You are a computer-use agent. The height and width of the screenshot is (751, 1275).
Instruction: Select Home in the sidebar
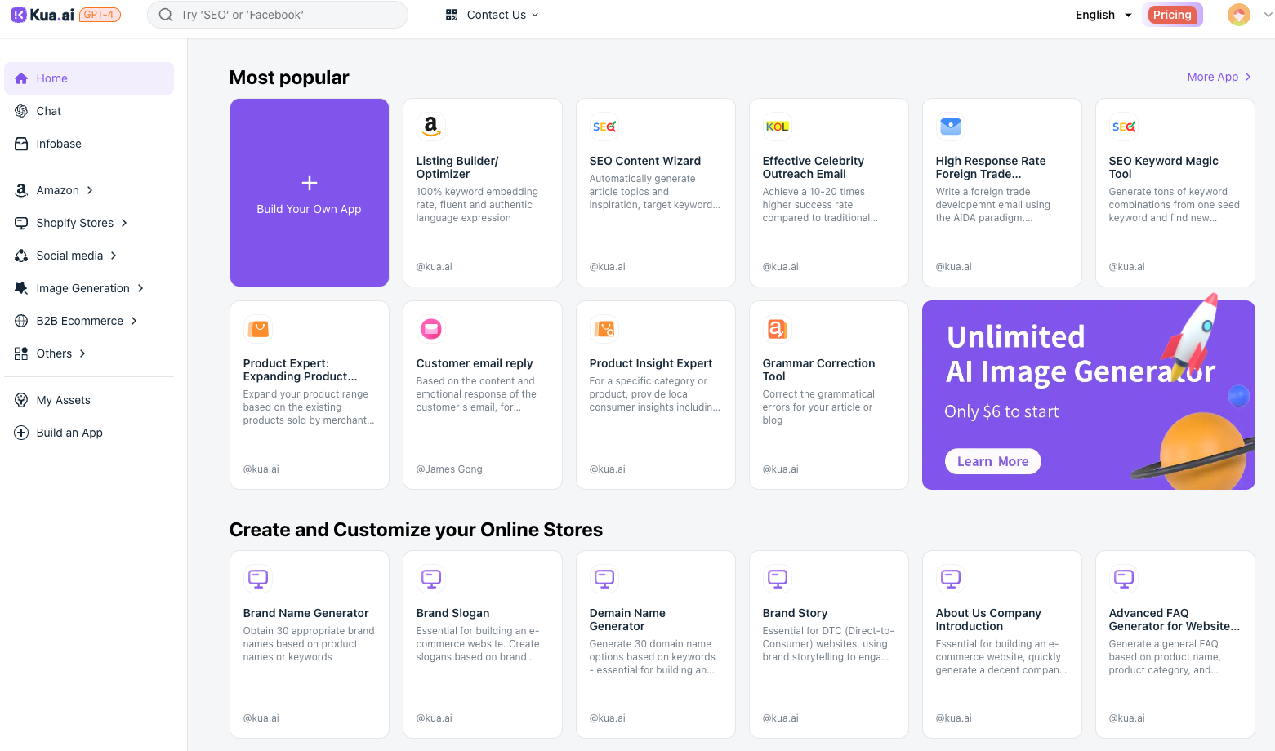pyautogui.click(x=52, y=78)
